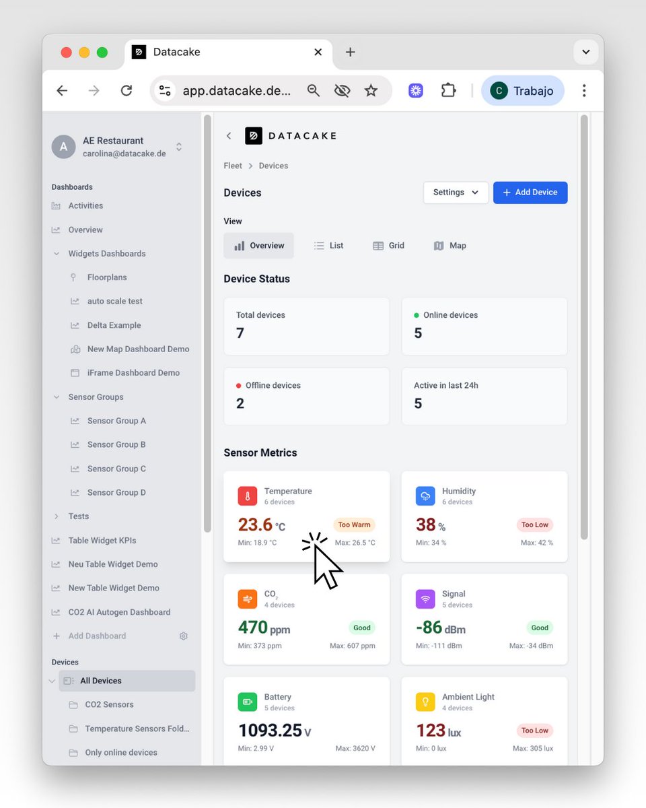Click the CO2 metric icon
This screenshot has height=808, width=646.
(248, 599)
